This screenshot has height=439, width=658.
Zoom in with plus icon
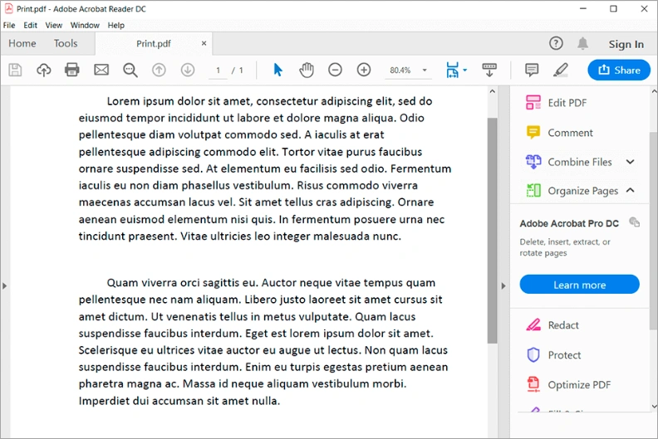tap(364, 70)
